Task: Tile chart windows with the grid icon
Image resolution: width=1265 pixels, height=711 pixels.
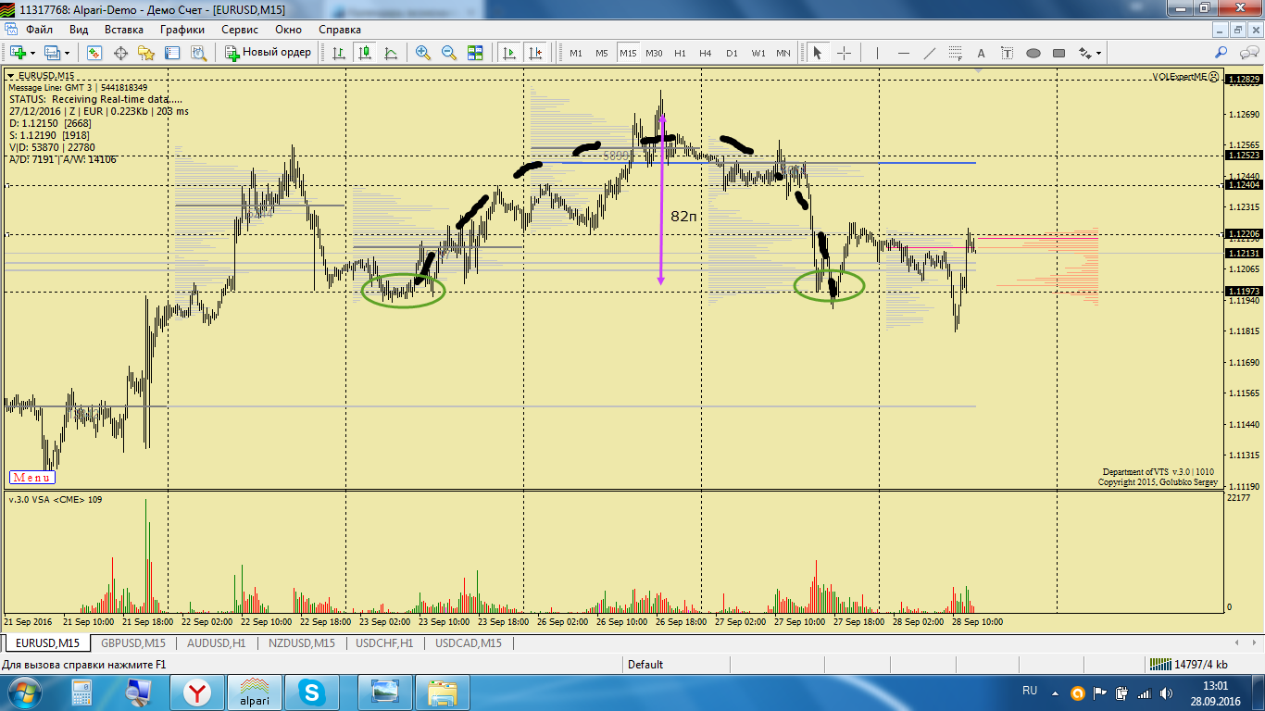Action: coord(475,53)
